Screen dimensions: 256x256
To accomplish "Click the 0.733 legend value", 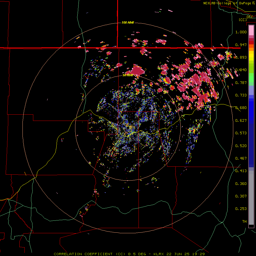I will (x=241, y=95).
